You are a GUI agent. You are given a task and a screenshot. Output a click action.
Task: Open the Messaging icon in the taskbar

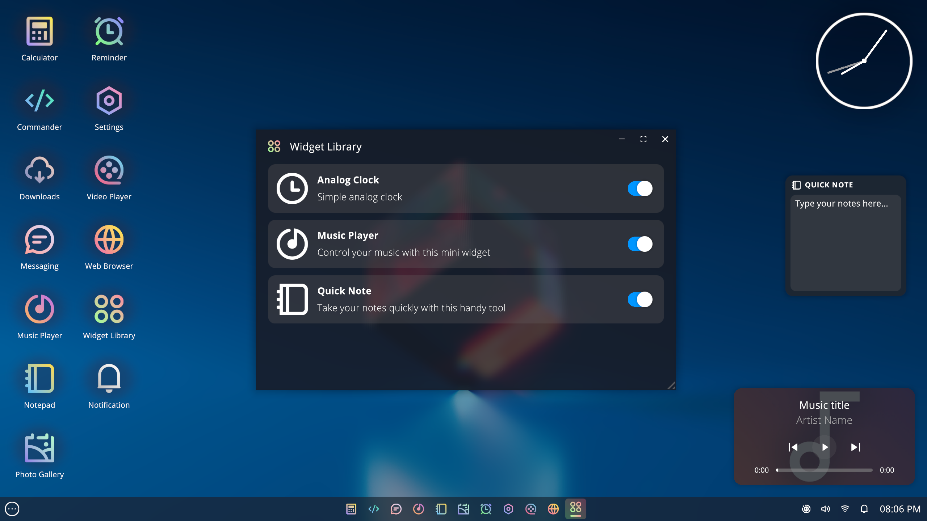(396, 509)
